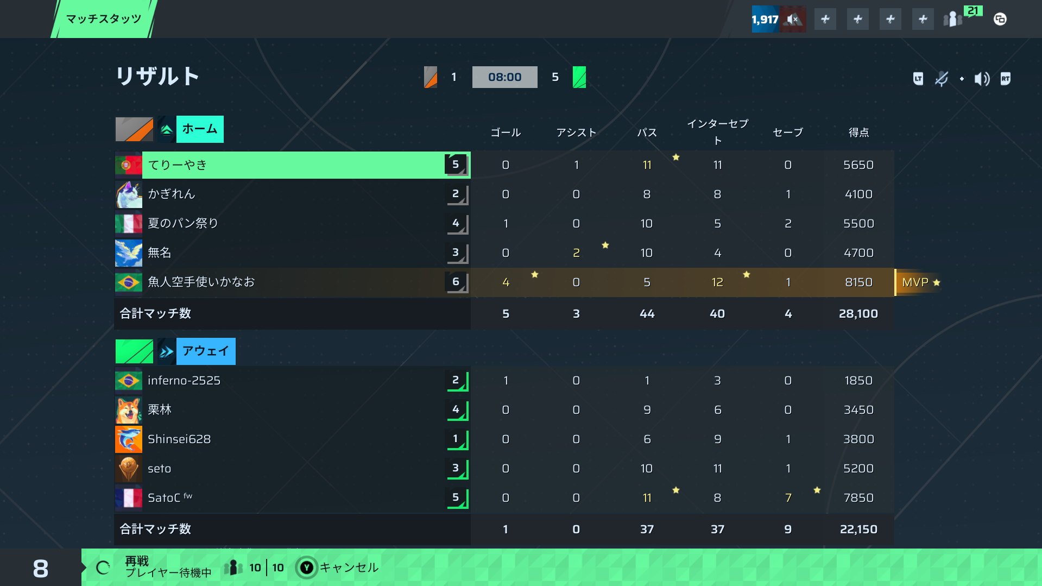Click the green away team color swatch
Viewport: 1042px width, 586px height.
click(x=134, y=351)
